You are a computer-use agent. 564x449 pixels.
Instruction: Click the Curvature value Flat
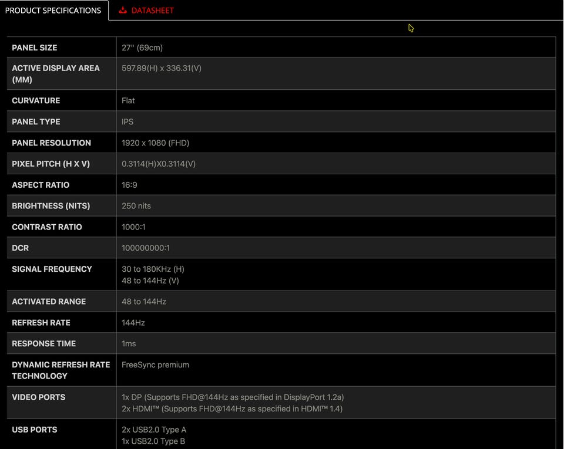click(128, 100)
